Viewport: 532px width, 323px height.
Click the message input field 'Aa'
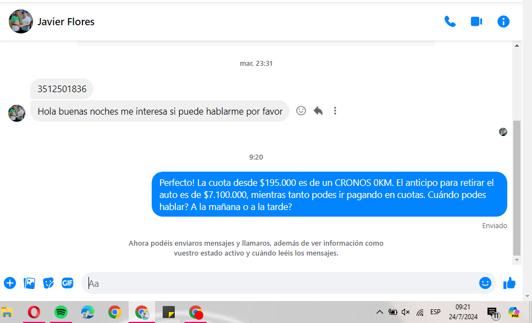pos(275,284)
